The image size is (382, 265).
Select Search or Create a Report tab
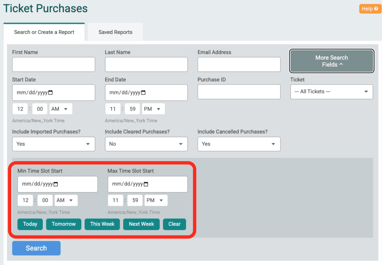(x=44, y=32)
